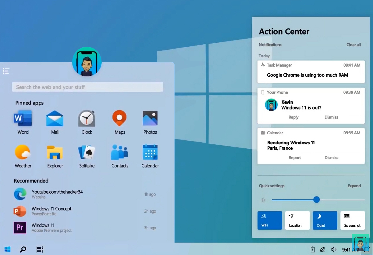This screenshot has width=373, height=255.
Task: Open the Weather app icon
Action: pos(23,153)
